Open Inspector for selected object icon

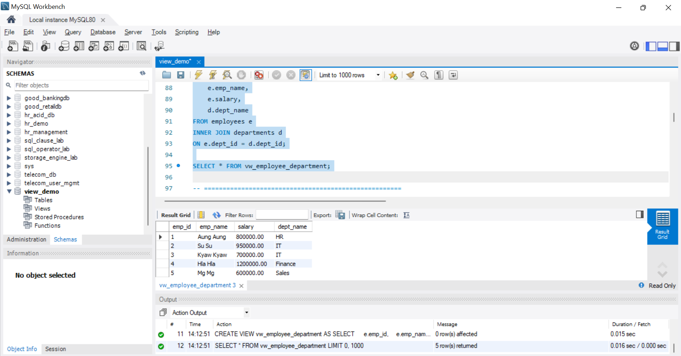[45, 46]
